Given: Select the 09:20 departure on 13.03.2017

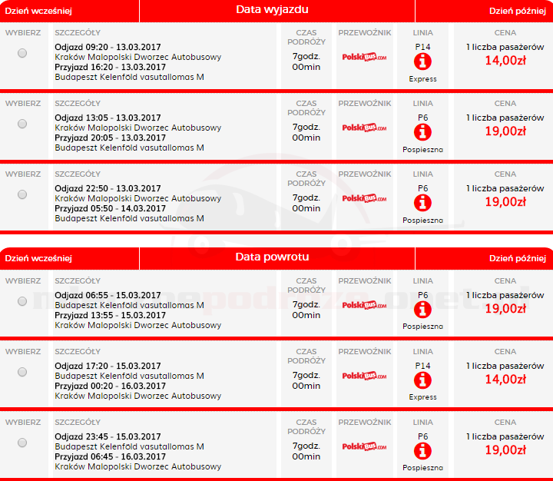Looking at the screenshot, I should [22, 53].
